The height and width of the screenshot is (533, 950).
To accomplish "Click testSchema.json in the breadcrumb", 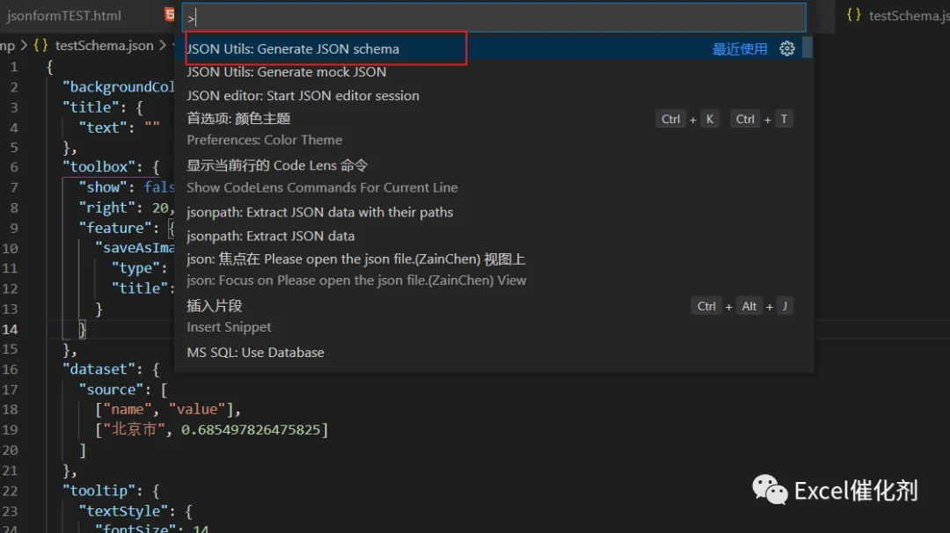I will (104, 46).
